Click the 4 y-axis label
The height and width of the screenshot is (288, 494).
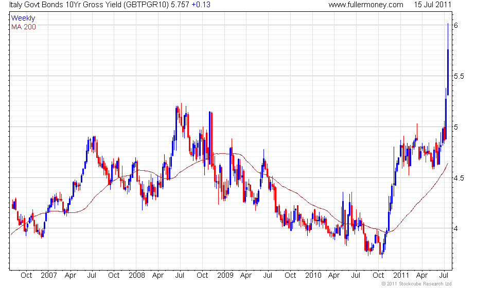[x=456, y=228]
